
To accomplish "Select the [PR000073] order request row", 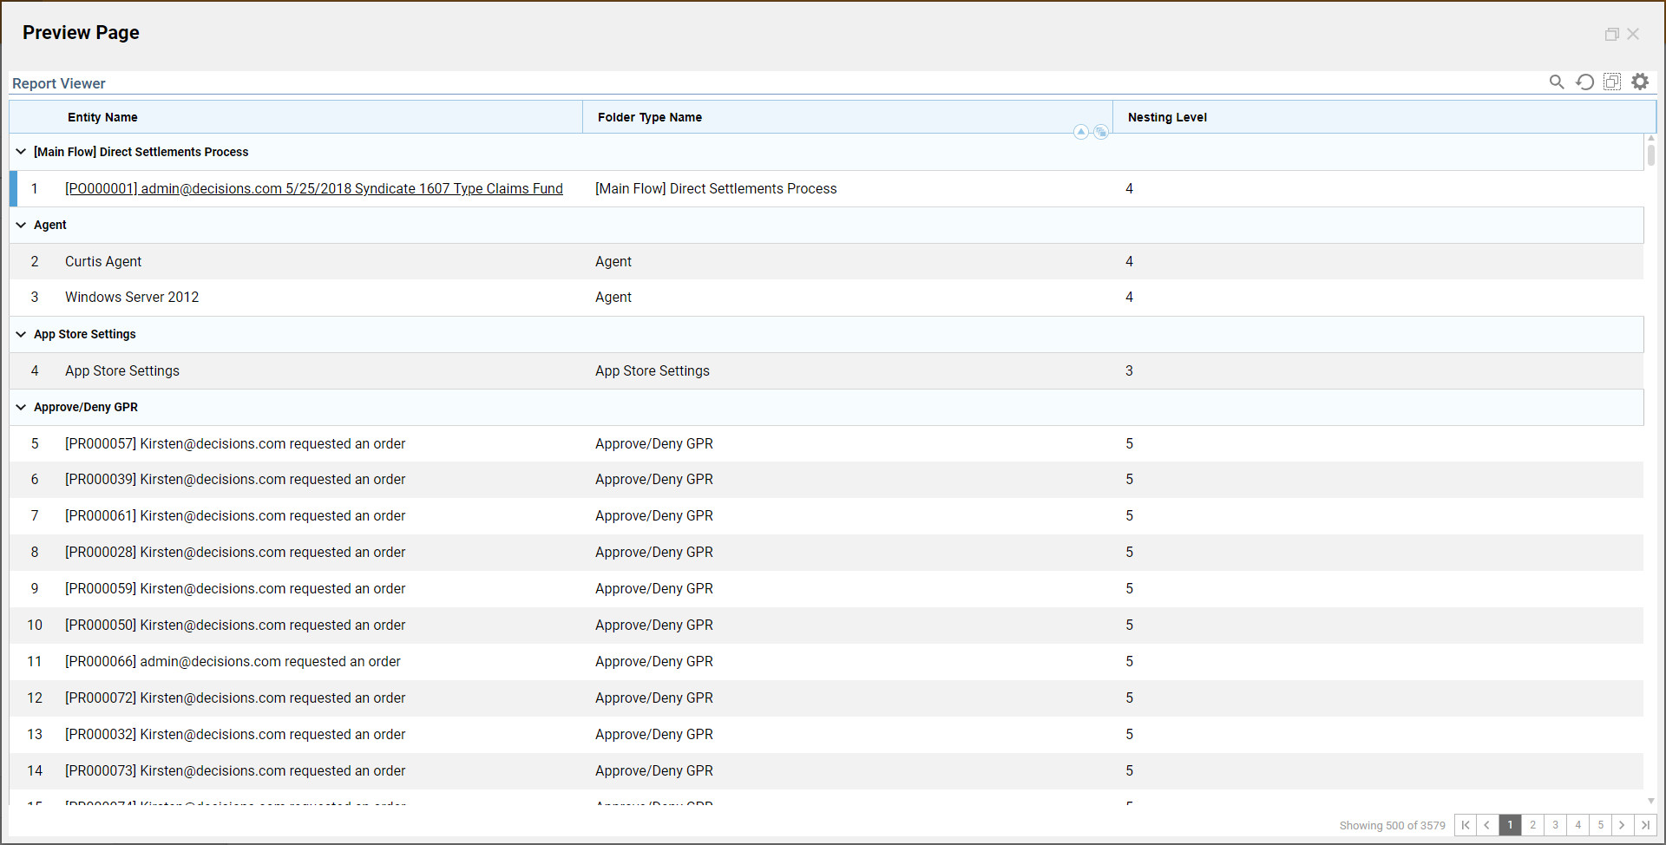I will coord(826,771).
